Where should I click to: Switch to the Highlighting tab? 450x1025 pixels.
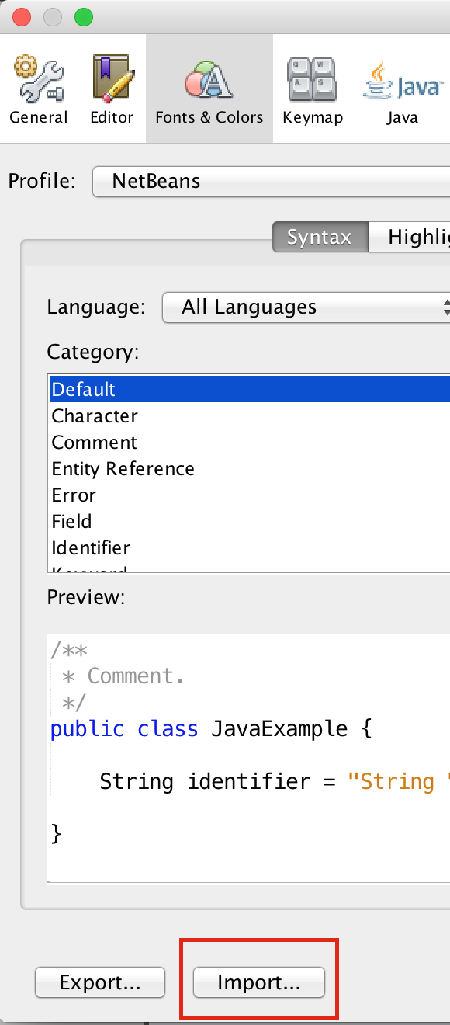click(x=409, y=237)
